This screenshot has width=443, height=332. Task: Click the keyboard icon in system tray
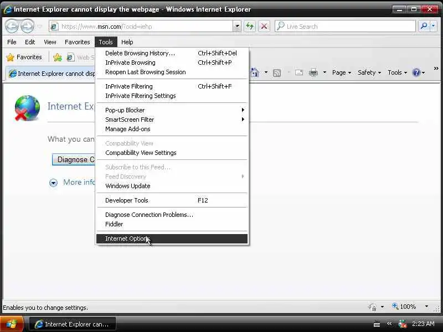(x=377, y=324)
